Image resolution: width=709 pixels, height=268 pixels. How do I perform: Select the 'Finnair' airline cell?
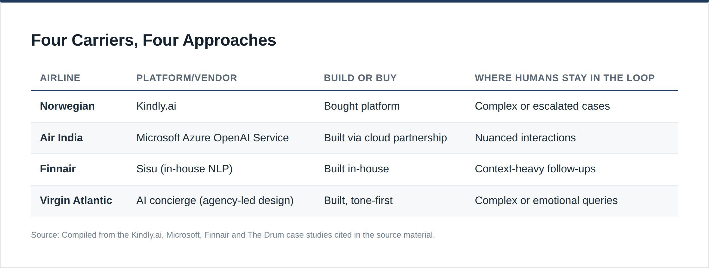pyautogui.click(x=58, y=169)
